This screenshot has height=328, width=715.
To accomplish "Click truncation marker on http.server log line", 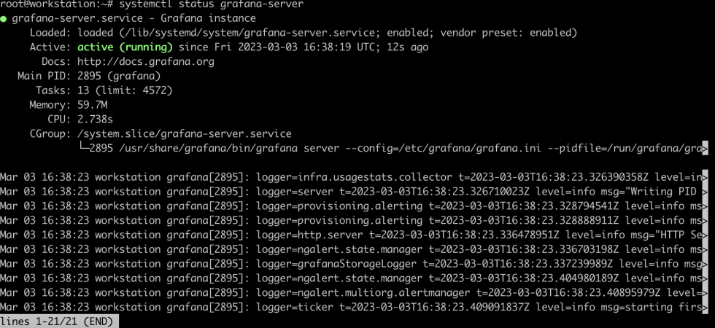I will pos(705,235).
